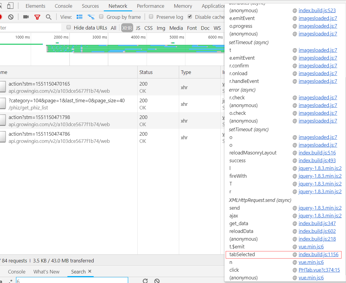The height and width of the screenshot is (283, 346).
Task: Open index.build.js:523 link
Action: (317, 10)
